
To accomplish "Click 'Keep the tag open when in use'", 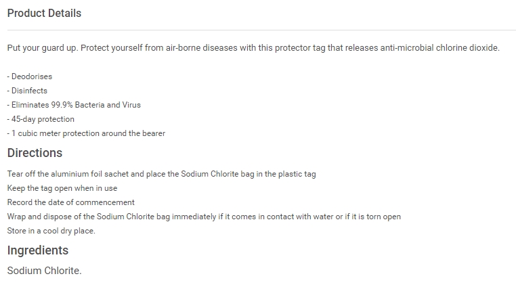I will (x=62, y=188).
